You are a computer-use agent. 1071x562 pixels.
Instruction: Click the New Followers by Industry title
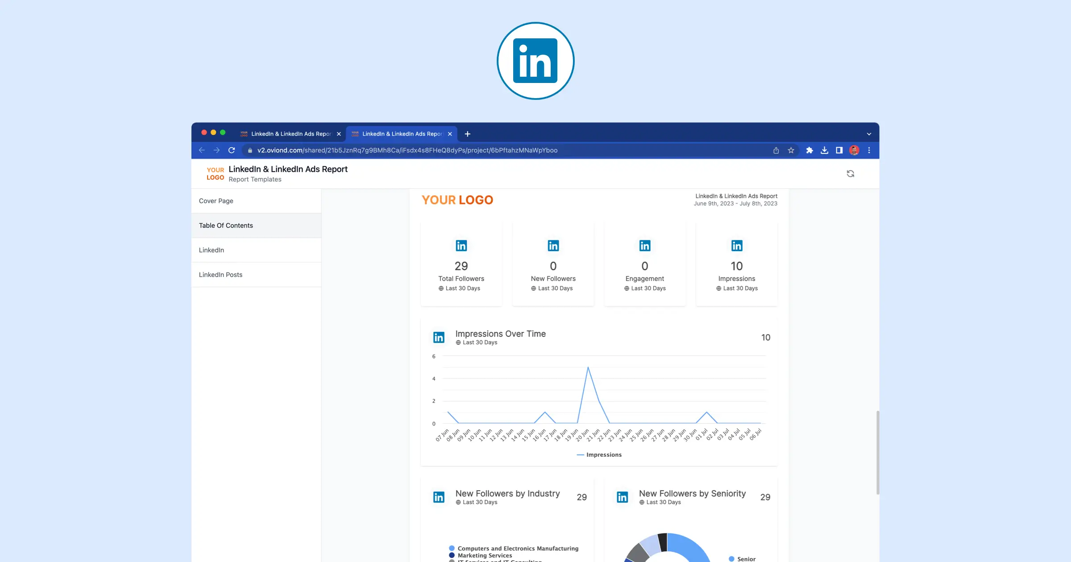[x=507, y=493]
